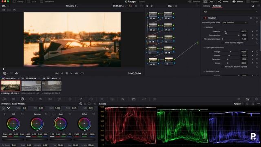Toggle viewer audio mute speaker icon

point(16,73)
